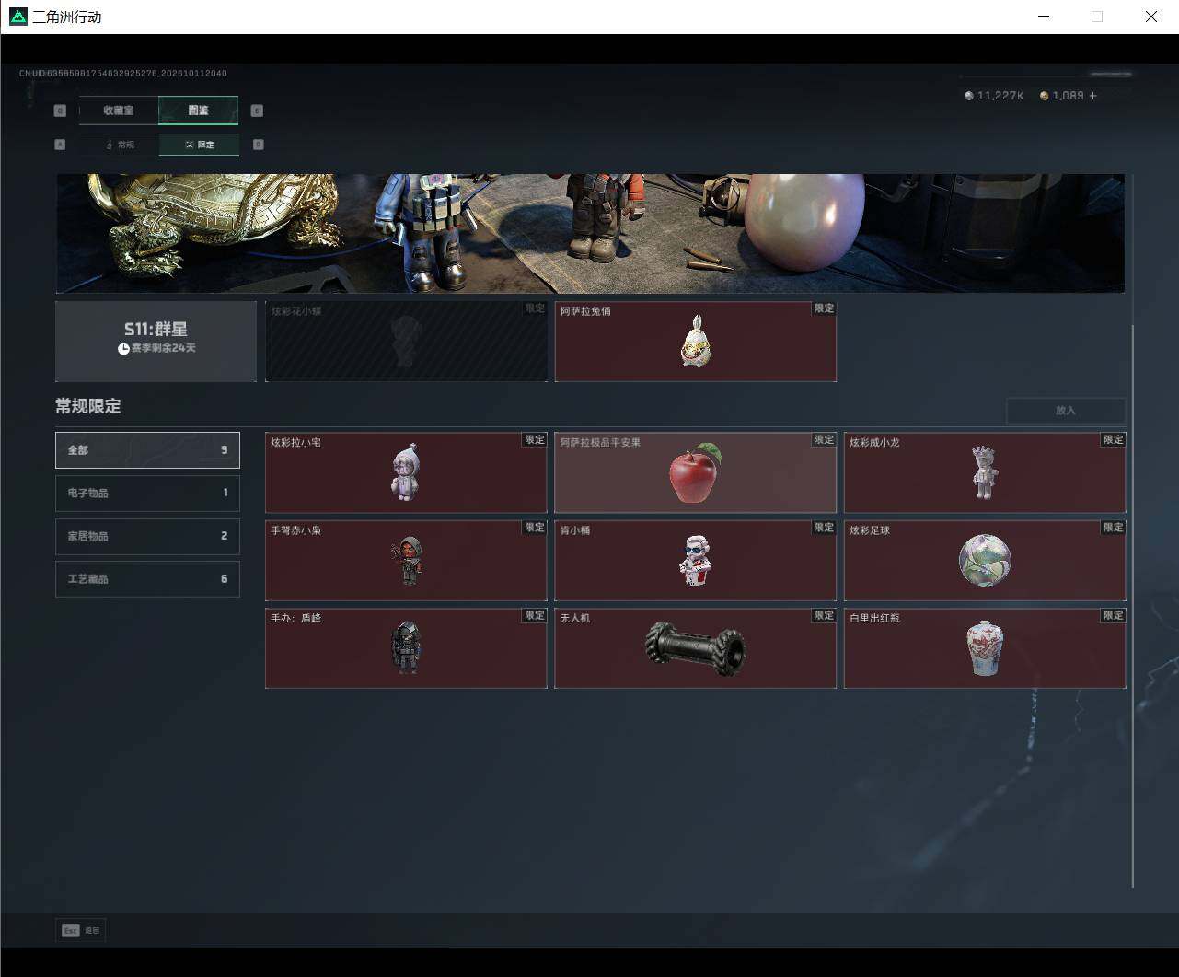This screenshot has width=1179, height=977.
Task: Click the collection showcase banner image
Action: pos(590,234)
